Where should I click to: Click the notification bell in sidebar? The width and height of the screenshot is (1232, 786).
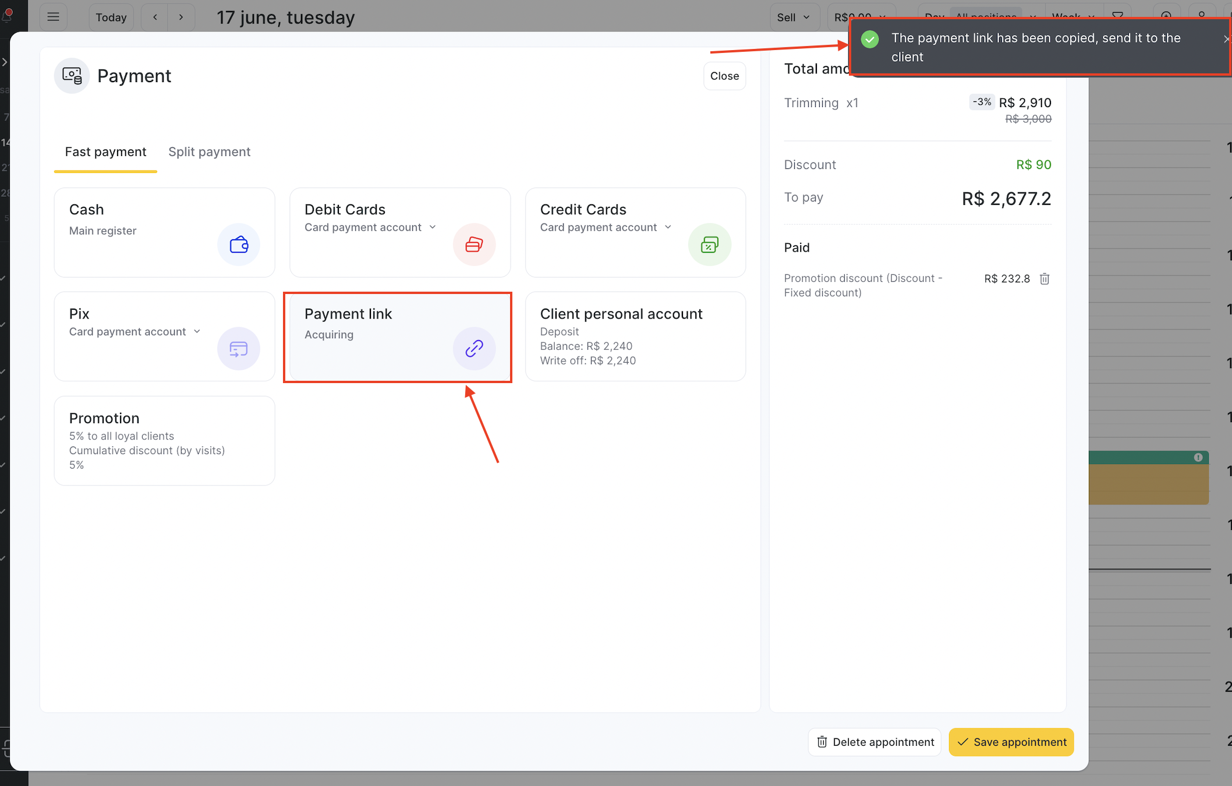pyautogui.click(x=7, y=15)
